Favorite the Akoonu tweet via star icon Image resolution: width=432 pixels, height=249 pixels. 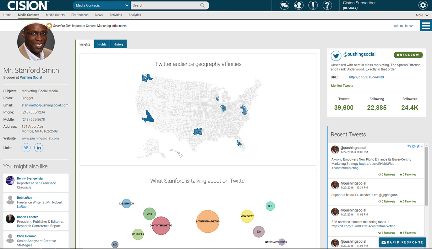(x=418, y=146)
